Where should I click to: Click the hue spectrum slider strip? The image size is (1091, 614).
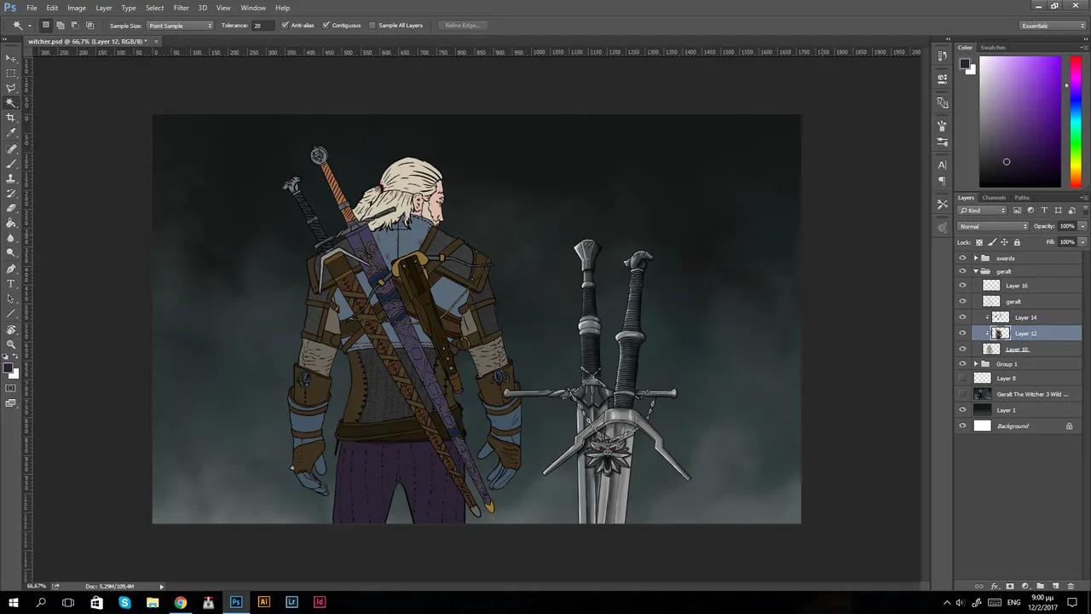[x=1076, y=121]
